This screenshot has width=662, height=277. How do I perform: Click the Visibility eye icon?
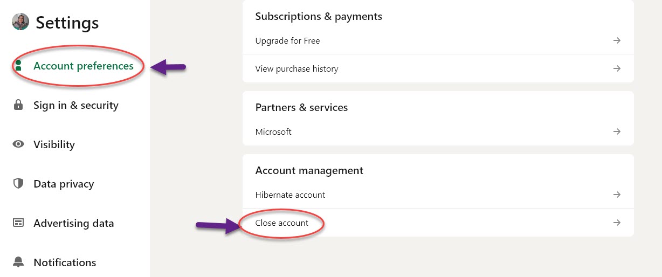click(x=18, y=144)
